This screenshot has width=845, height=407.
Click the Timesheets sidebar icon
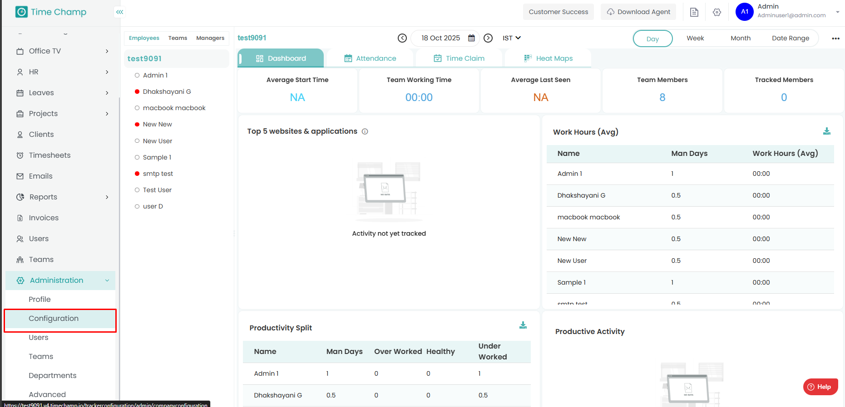(x=20, y=155)
